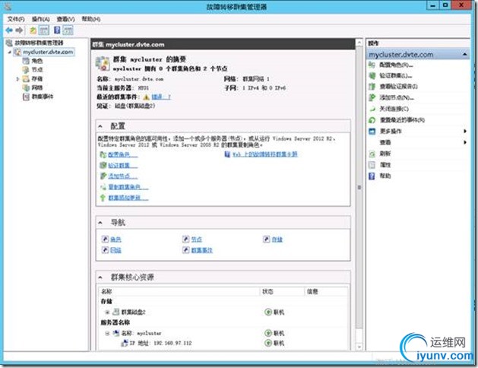Image resolution: width=478 pixels, height=368 pixels.
Task: Select the 故障转移群集管理器 root tree node
Action: point(39,43)
